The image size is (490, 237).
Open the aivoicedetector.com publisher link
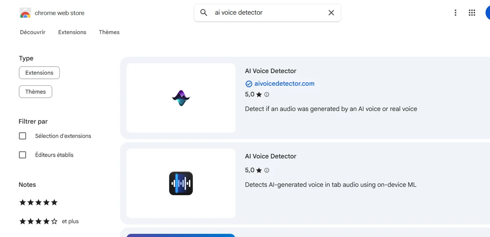point(284,84)
